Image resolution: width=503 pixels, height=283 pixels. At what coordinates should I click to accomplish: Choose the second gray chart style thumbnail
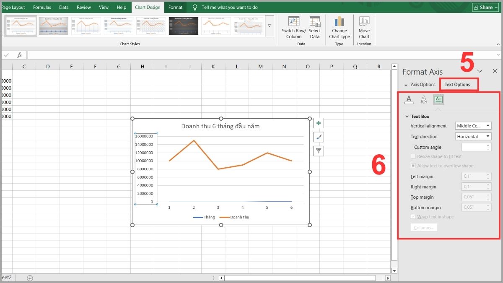point(54,26)
